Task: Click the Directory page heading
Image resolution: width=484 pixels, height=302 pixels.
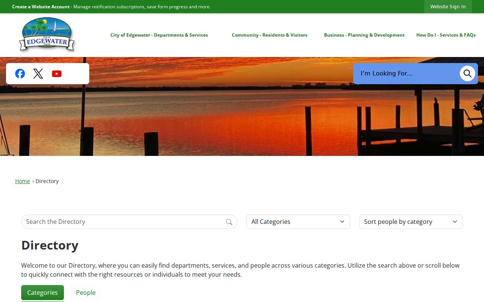Action: (50, 245)
